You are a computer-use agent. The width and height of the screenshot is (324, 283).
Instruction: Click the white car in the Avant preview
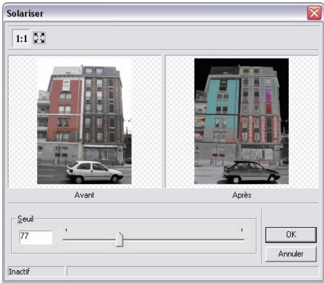[94, 172]
